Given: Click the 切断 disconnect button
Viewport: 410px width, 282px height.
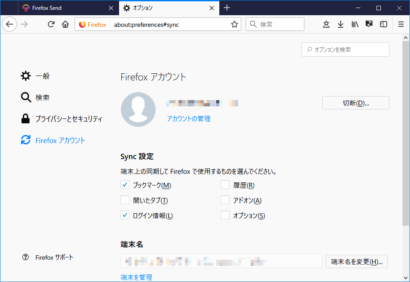Looking at the screenshot, I should [355, 102].
